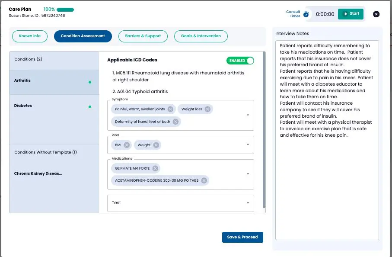
Task: Click patient name Susan Stone ID text
Action: coord(37,16)
